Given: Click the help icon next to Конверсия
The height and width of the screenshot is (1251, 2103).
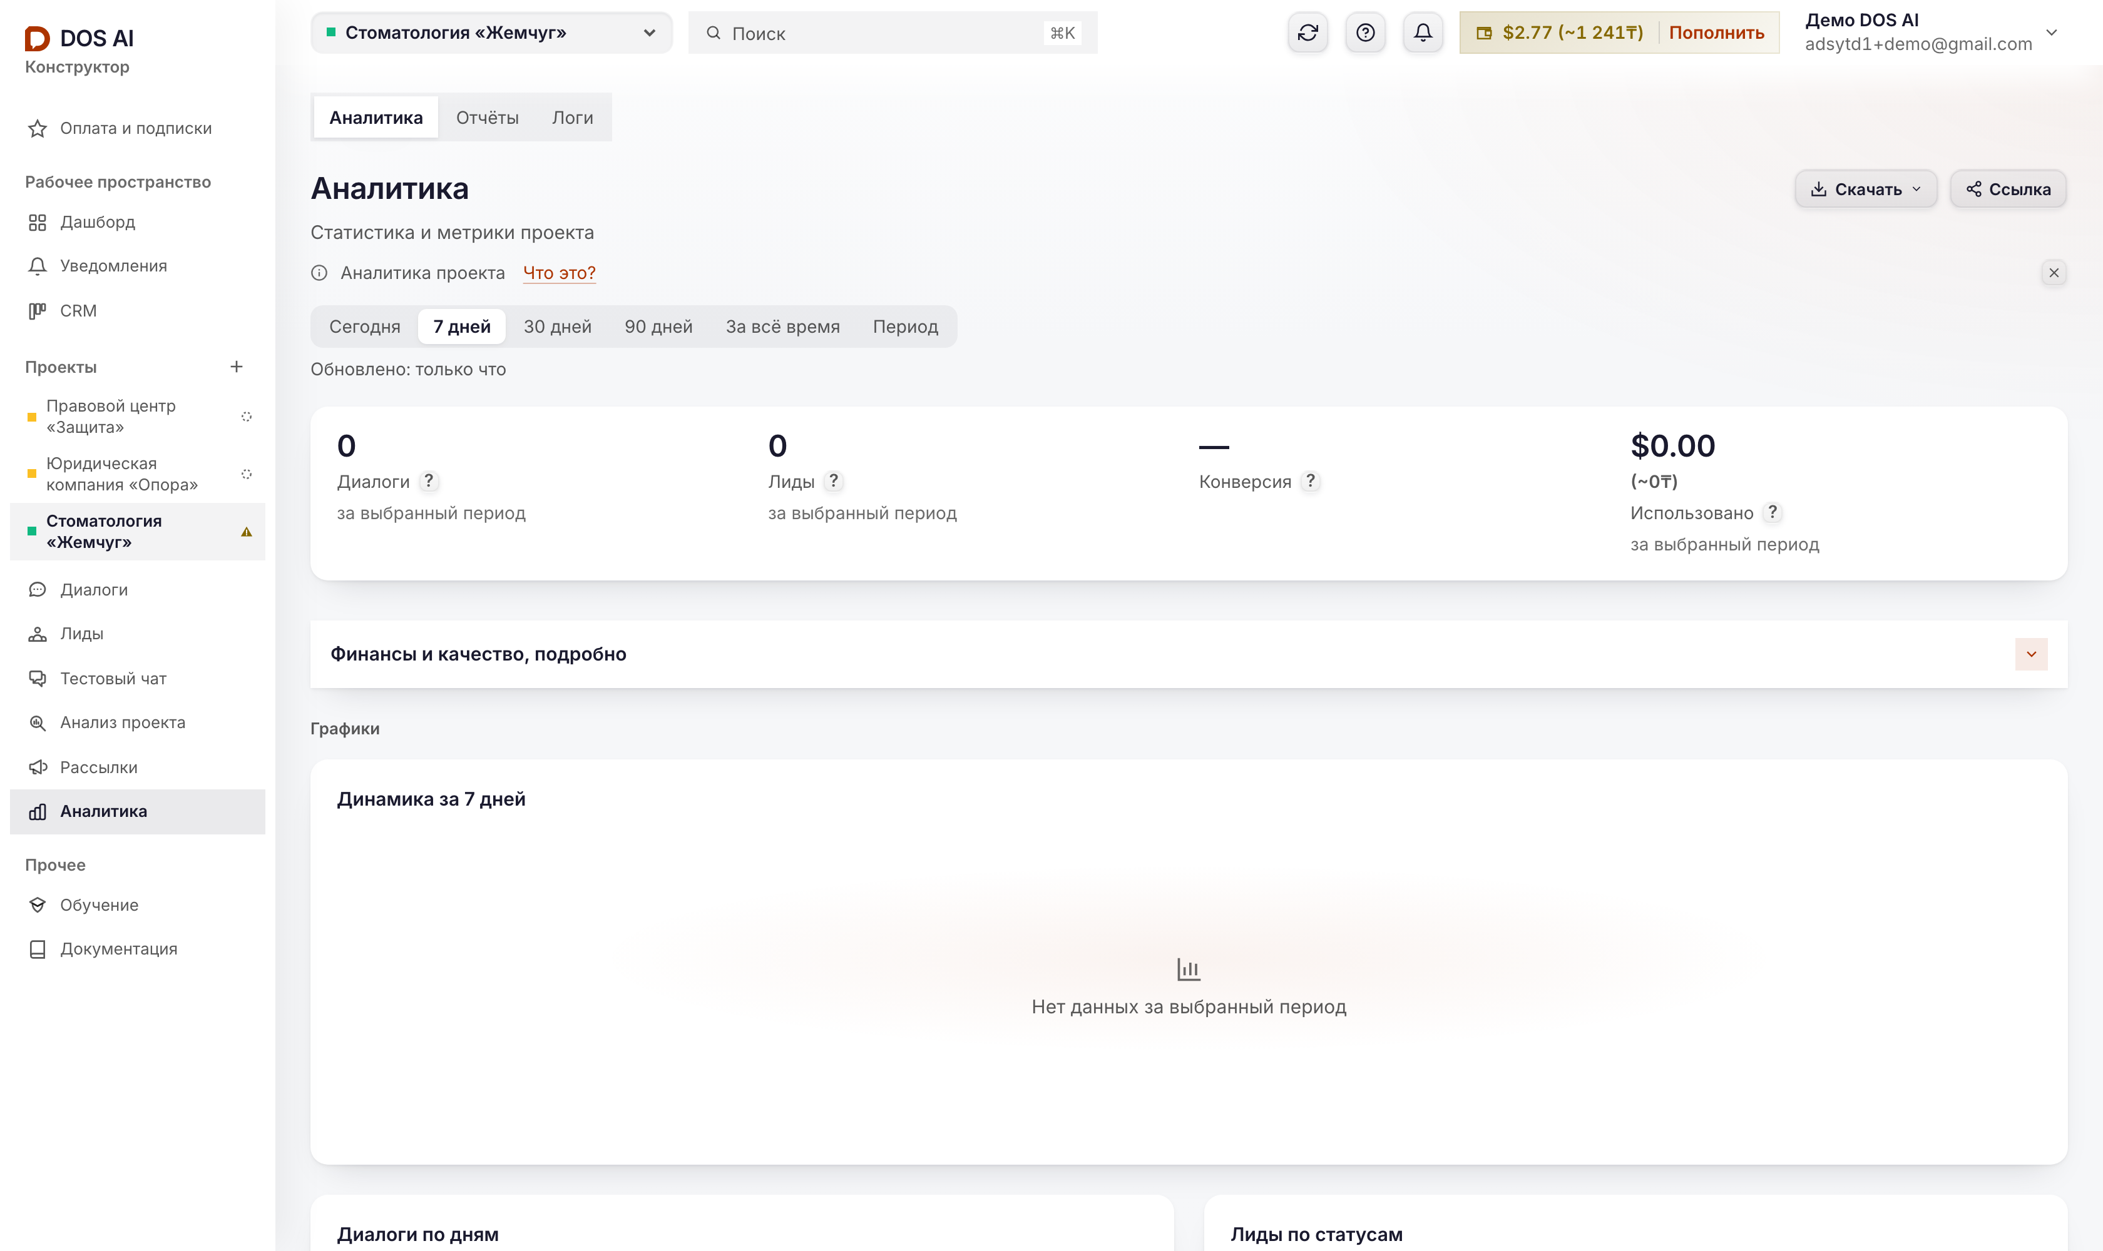Looking at the screenshot, I should [1310, 480].
